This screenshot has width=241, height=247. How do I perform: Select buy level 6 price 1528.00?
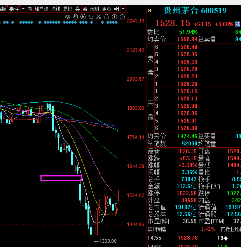(187, 128)
